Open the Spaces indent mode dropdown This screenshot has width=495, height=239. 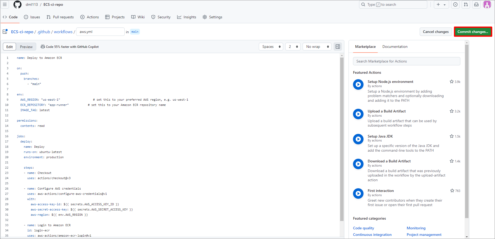[271, 47]
